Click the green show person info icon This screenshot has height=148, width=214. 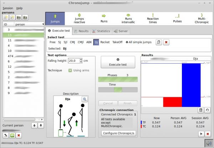12,135
